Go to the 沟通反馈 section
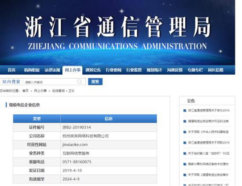Image resolution: width=242 pixels, height=186 pixels. (x=175, y=70)
